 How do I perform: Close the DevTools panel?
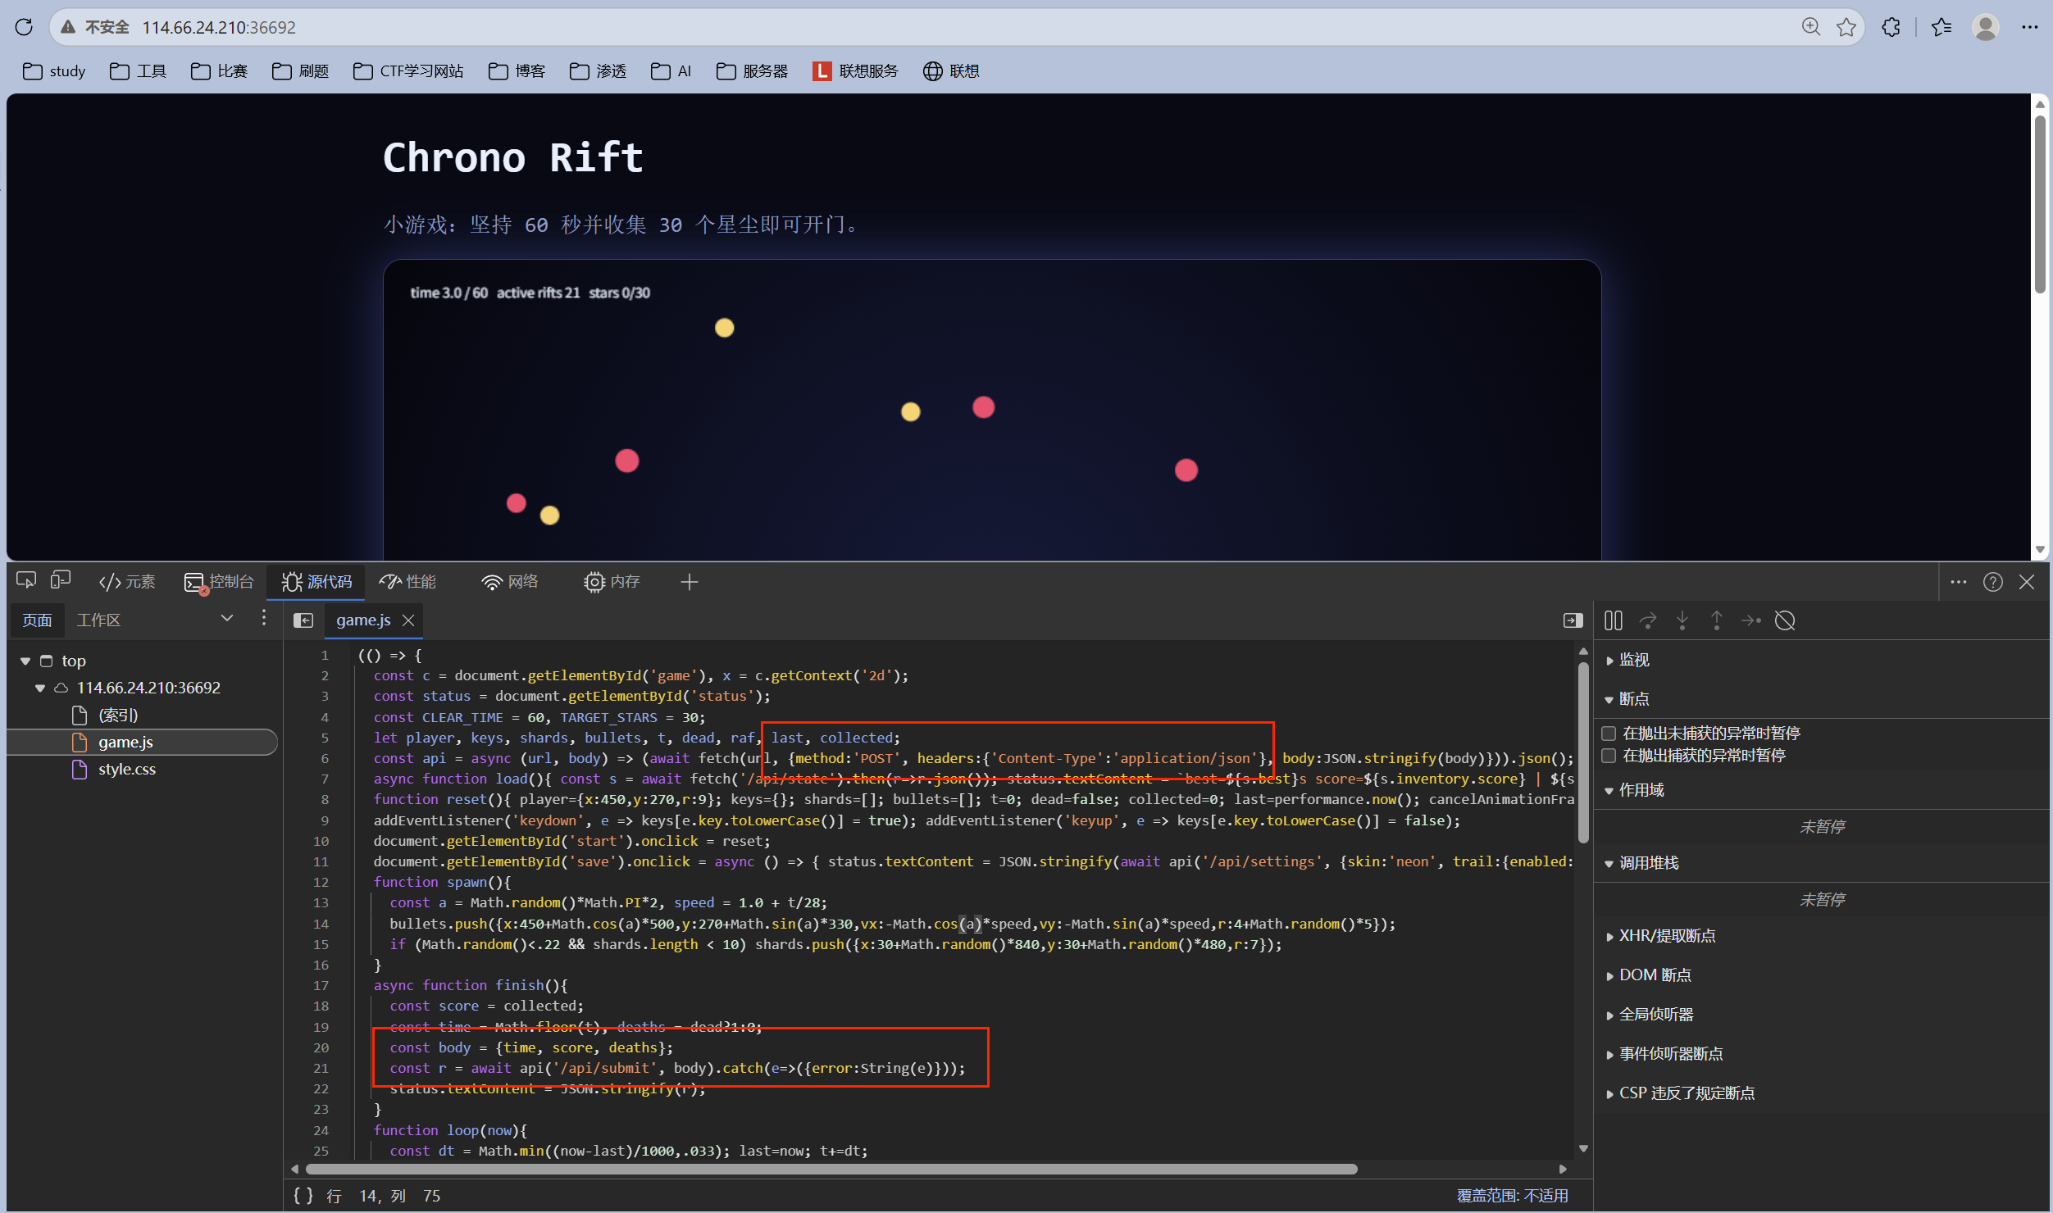[2027, 582]
